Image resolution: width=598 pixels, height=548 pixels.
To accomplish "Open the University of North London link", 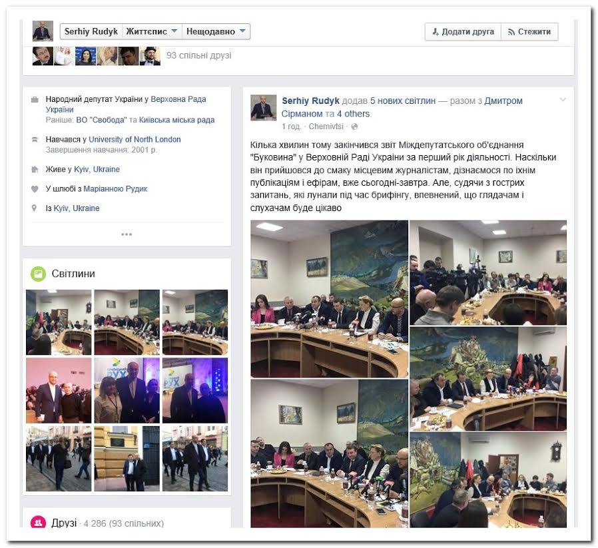I will [135, 140].
